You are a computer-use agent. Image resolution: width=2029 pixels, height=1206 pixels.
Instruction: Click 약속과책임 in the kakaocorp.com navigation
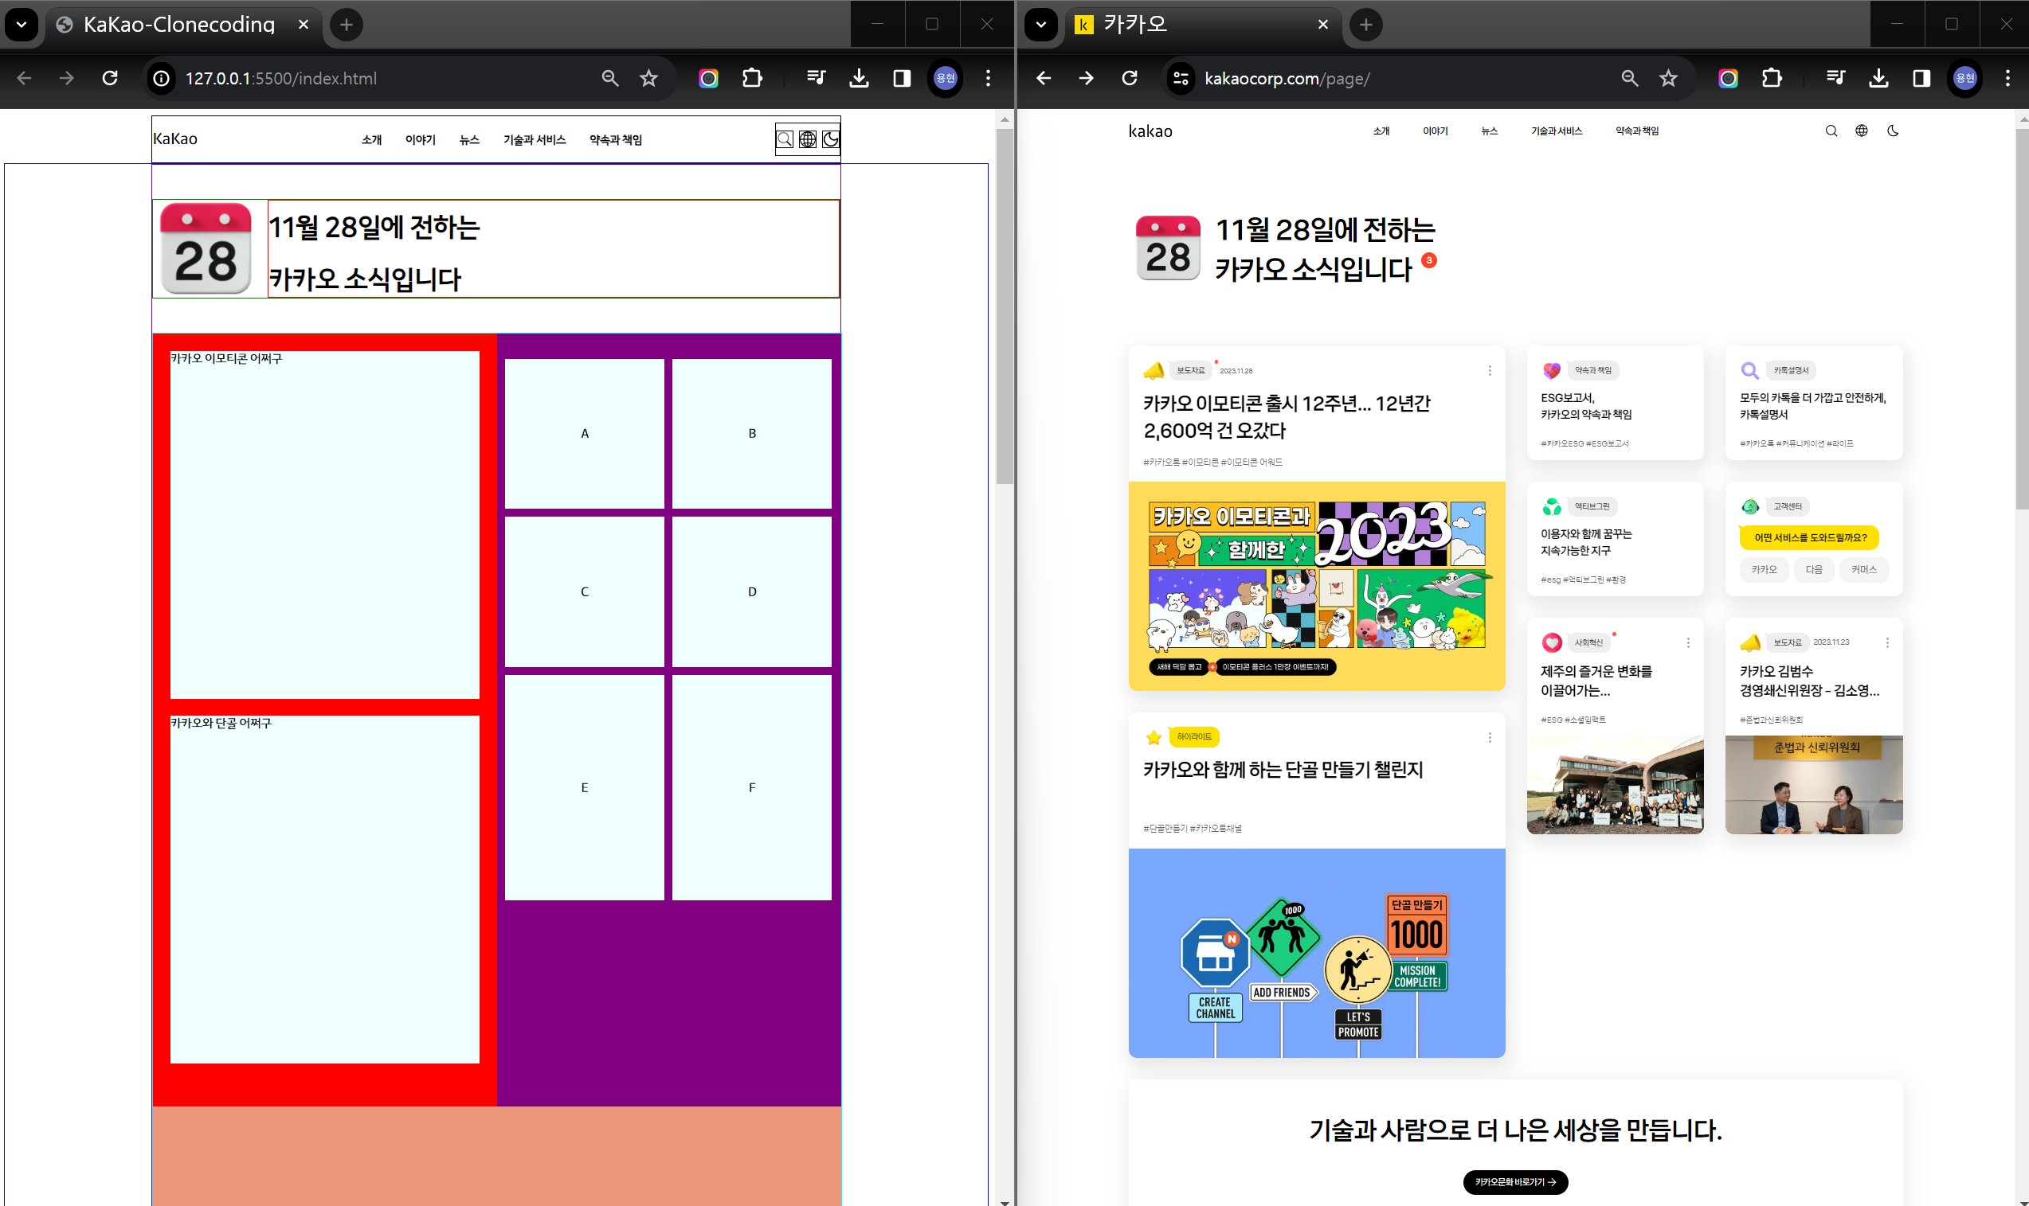pyautogui.click(x=1637, y=131)
